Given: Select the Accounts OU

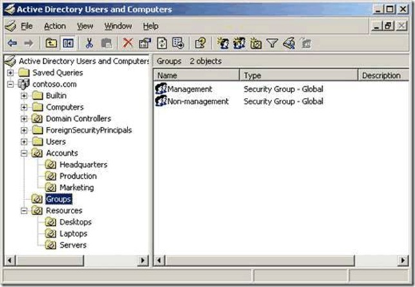Looking at the screenshot, I should (62, 153).
